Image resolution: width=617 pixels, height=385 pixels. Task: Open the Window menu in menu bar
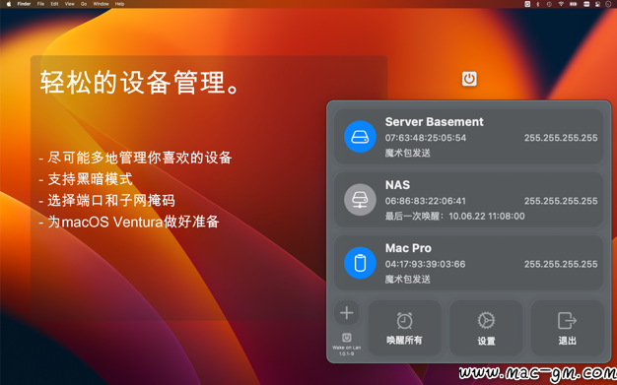[x=101, y=4]
